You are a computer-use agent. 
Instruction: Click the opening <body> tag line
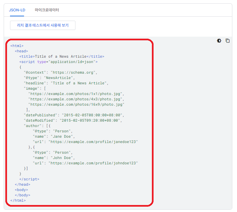21,190
